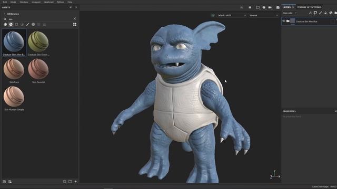Filter assets by textures icon
This screenshot has width=337, height=189.
click(x=38, y=25)
